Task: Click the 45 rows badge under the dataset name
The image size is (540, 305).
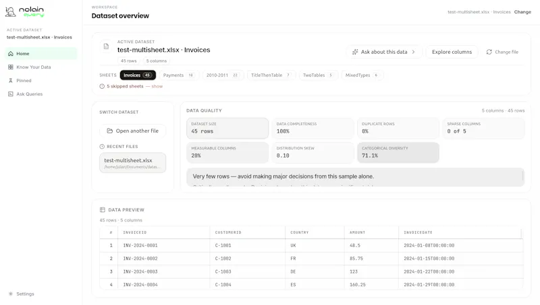Action: [x=129, y=61]
